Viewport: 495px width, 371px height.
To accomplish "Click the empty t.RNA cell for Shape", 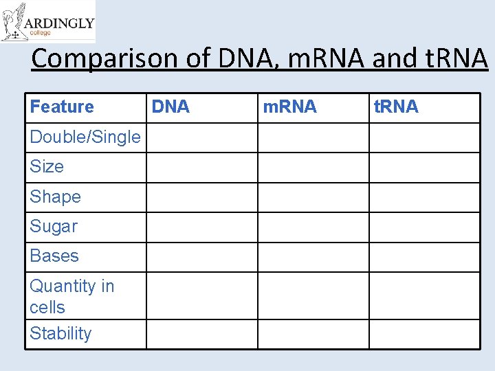I will pyautogui.click(x=424, y=197).
